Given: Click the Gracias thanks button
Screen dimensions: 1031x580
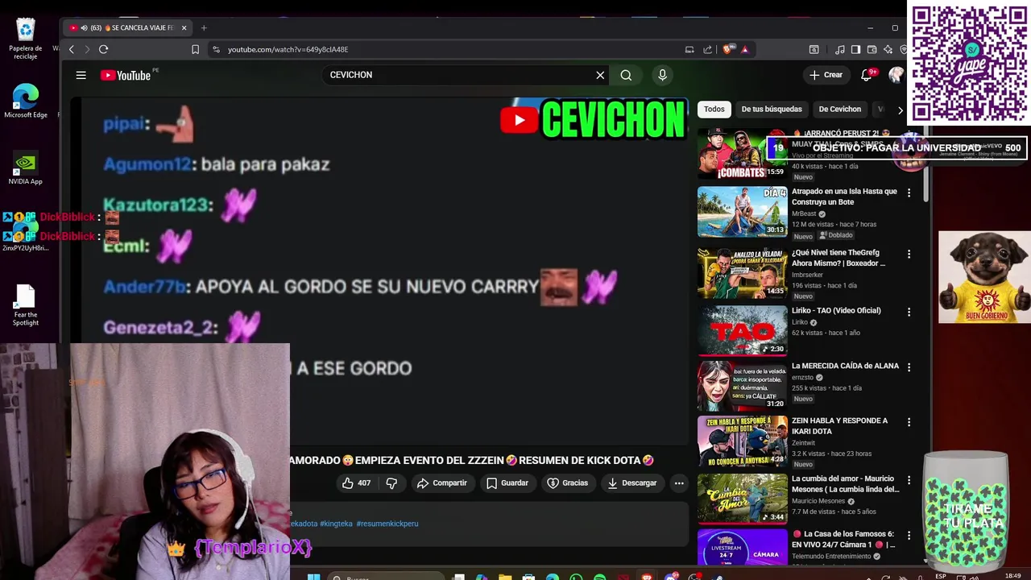Looking at the screenshot, I should [x=568, y=483].
